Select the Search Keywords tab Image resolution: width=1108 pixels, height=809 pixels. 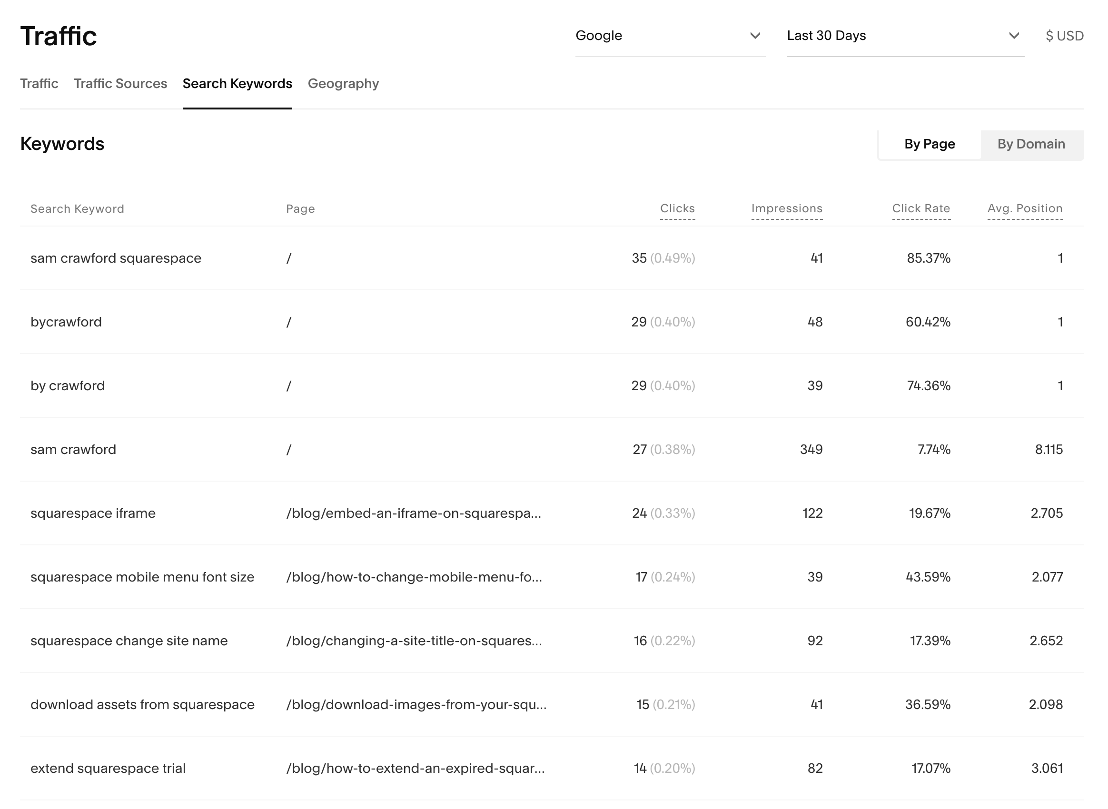(237, 84)
